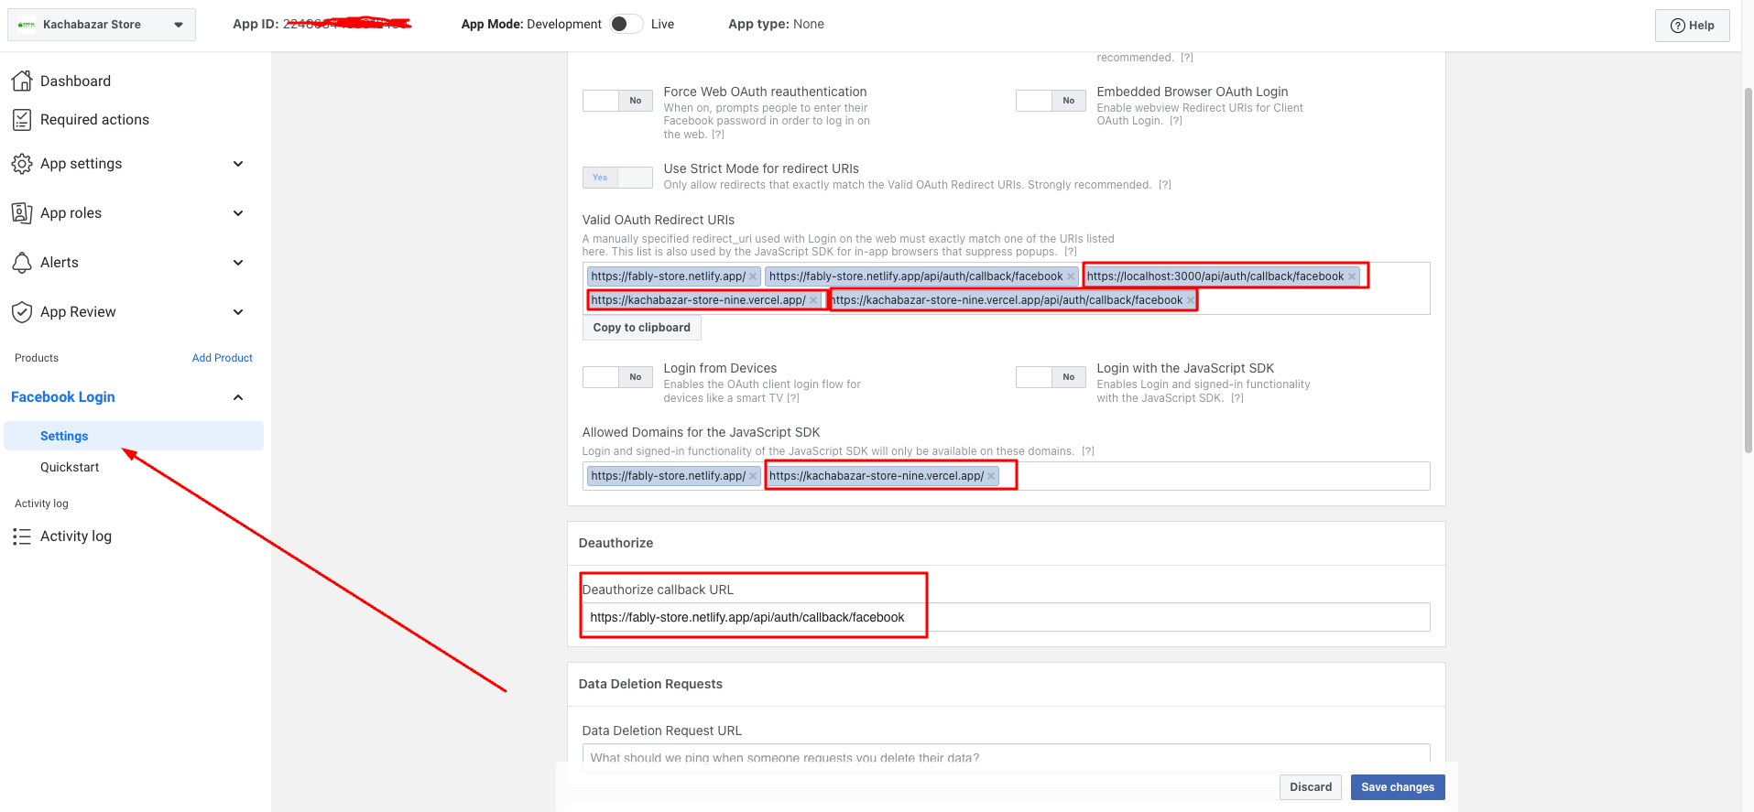Remove https://fably-store.netlify.app/ redirect URI tag

(x=753, y=276)
